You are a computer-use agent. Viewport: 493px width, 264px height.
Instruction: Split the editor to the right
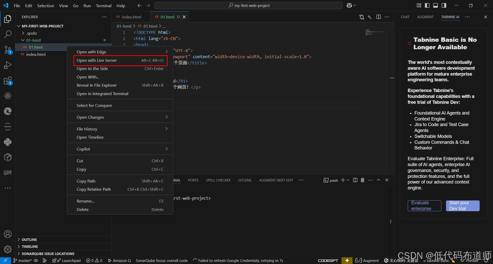coord(378,17)
